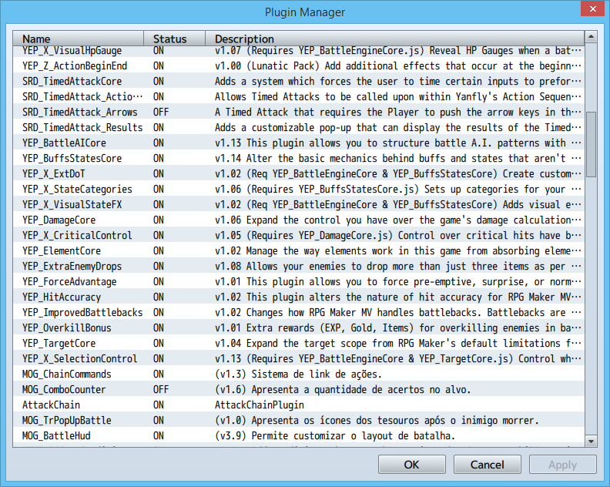Select the YEP_X_ExtDoT plugin

(298, 173)
